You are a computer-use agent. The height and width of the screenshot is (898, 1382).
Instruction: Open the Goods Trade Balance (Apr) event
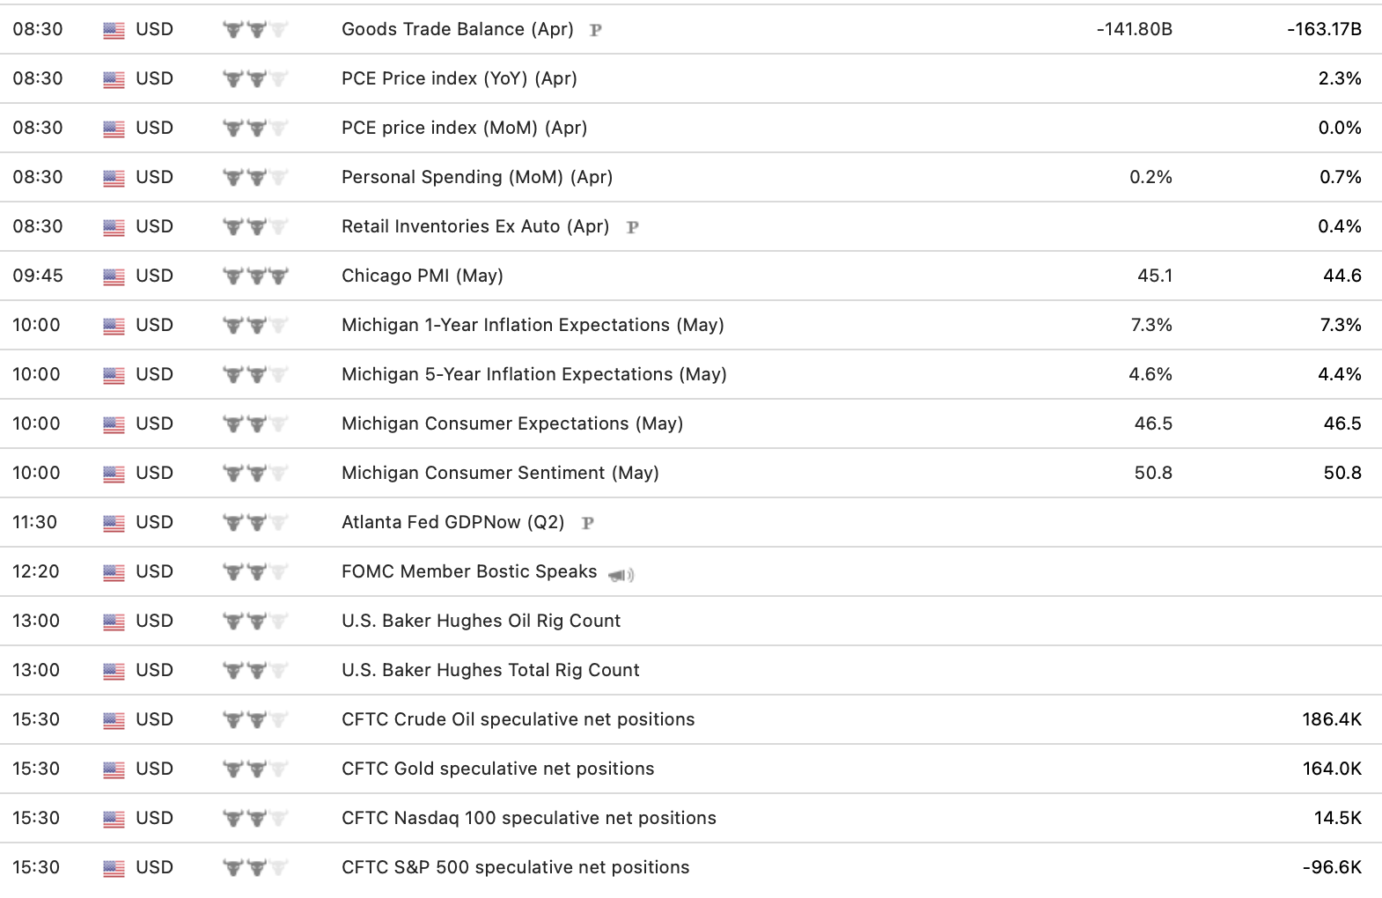tap(457, 29)
